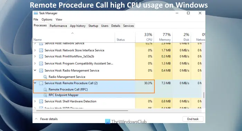
Task: Close the Task Manager window
Action: coord(200,13)
